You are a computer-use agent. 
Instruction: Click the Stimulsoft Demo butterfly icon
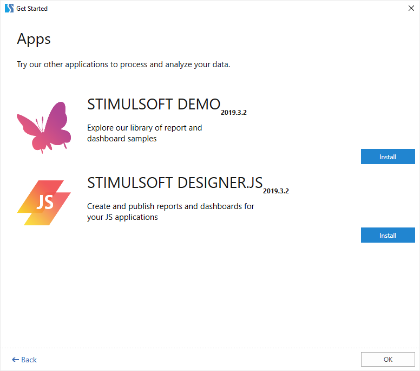tap(44, 127)
